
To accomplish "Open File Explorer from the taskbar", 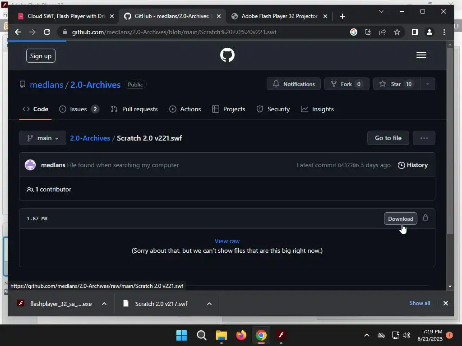I will (221, 335).
